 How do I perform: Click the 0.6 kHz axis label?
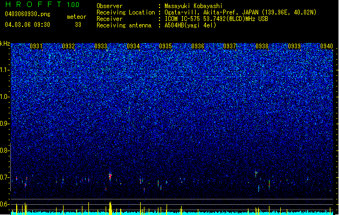(x=5, y=204)
